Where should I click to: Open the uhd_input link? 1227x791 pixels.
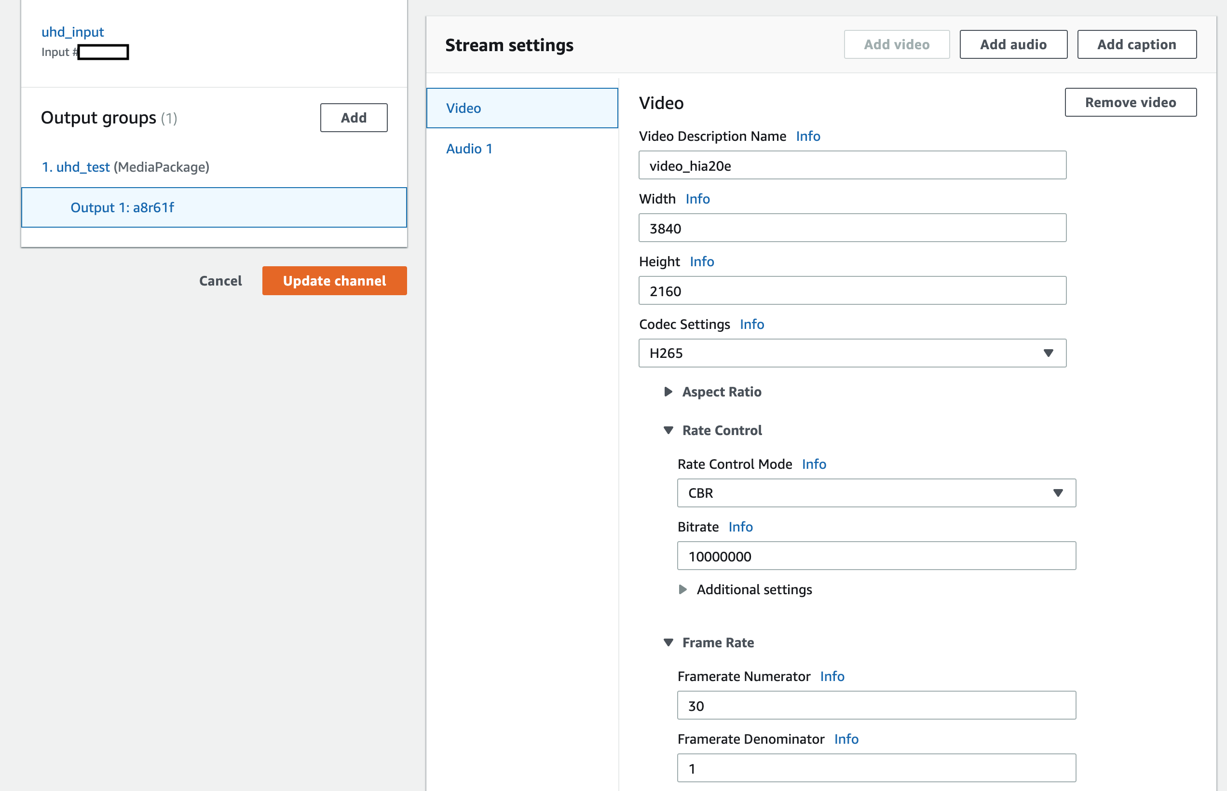72,32
